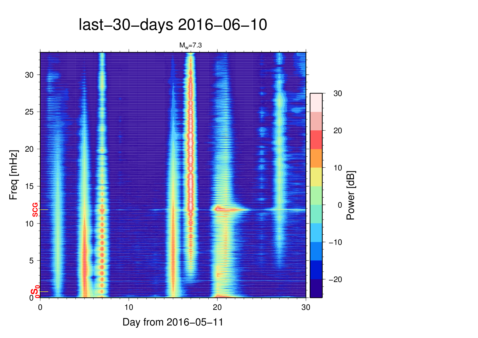Pick the orange segment of the colorbar
This screenshot has width=478, height=338.
pyautogui.click(x=316, y=158)
